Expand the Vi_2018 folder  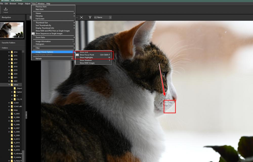(x=9, y=150)
